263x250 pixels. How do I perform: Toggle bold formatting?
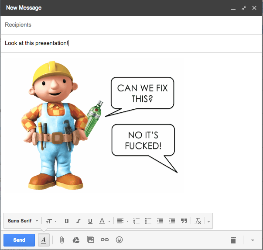67,221
